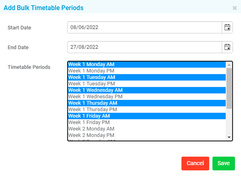
Task: Select Week 1 Friday PM period
Action: point(147,122)
